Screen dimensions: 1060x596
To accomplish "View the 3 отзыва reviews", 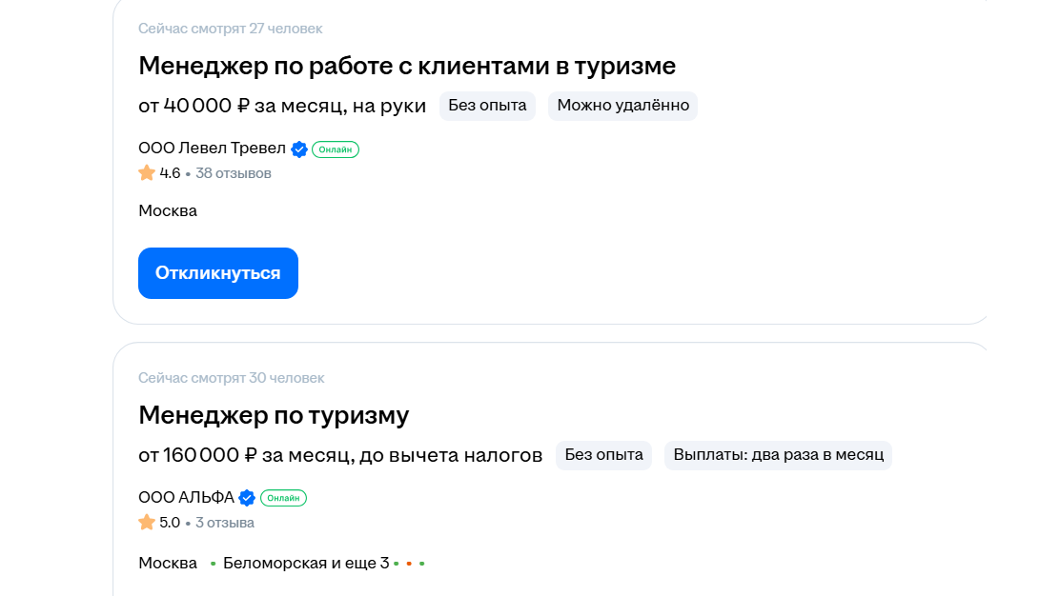I will pyautogui.click(x=225, y=523).
